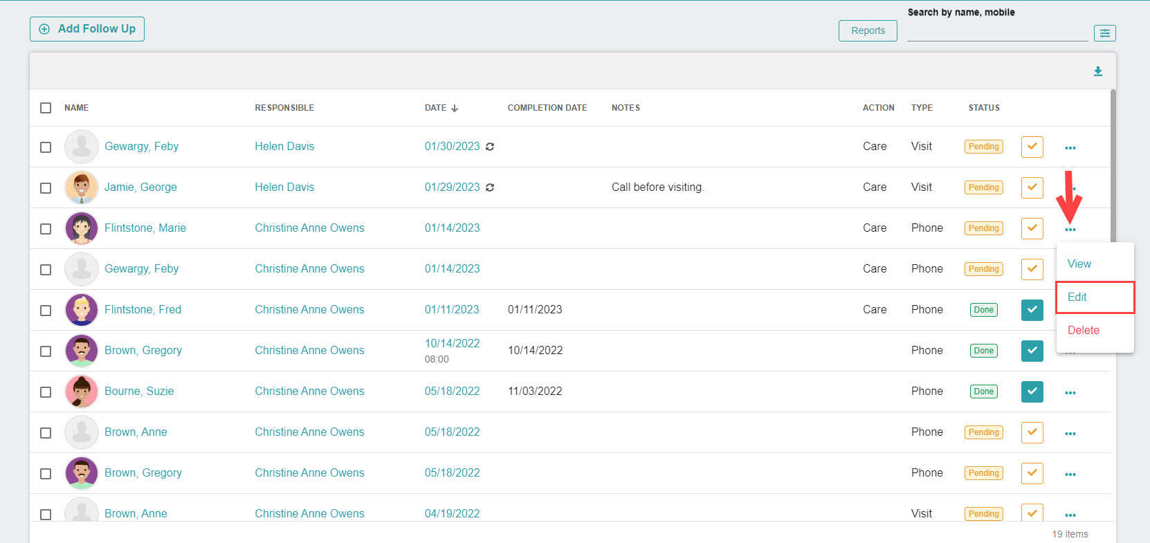1150x543 pixels.
Task: Open the Reports button
Action: [x=867, y=30]
